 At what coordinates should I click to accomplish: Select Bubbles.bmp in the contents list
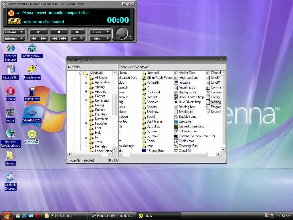point(185,117)
